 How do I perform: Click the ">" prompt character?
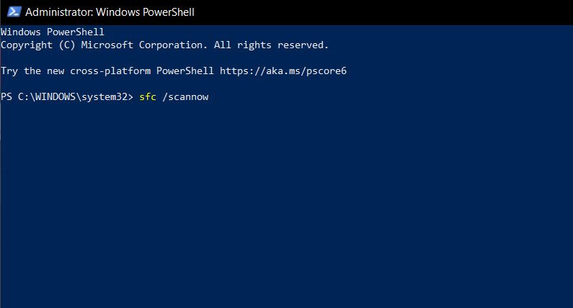click(130, 96)
